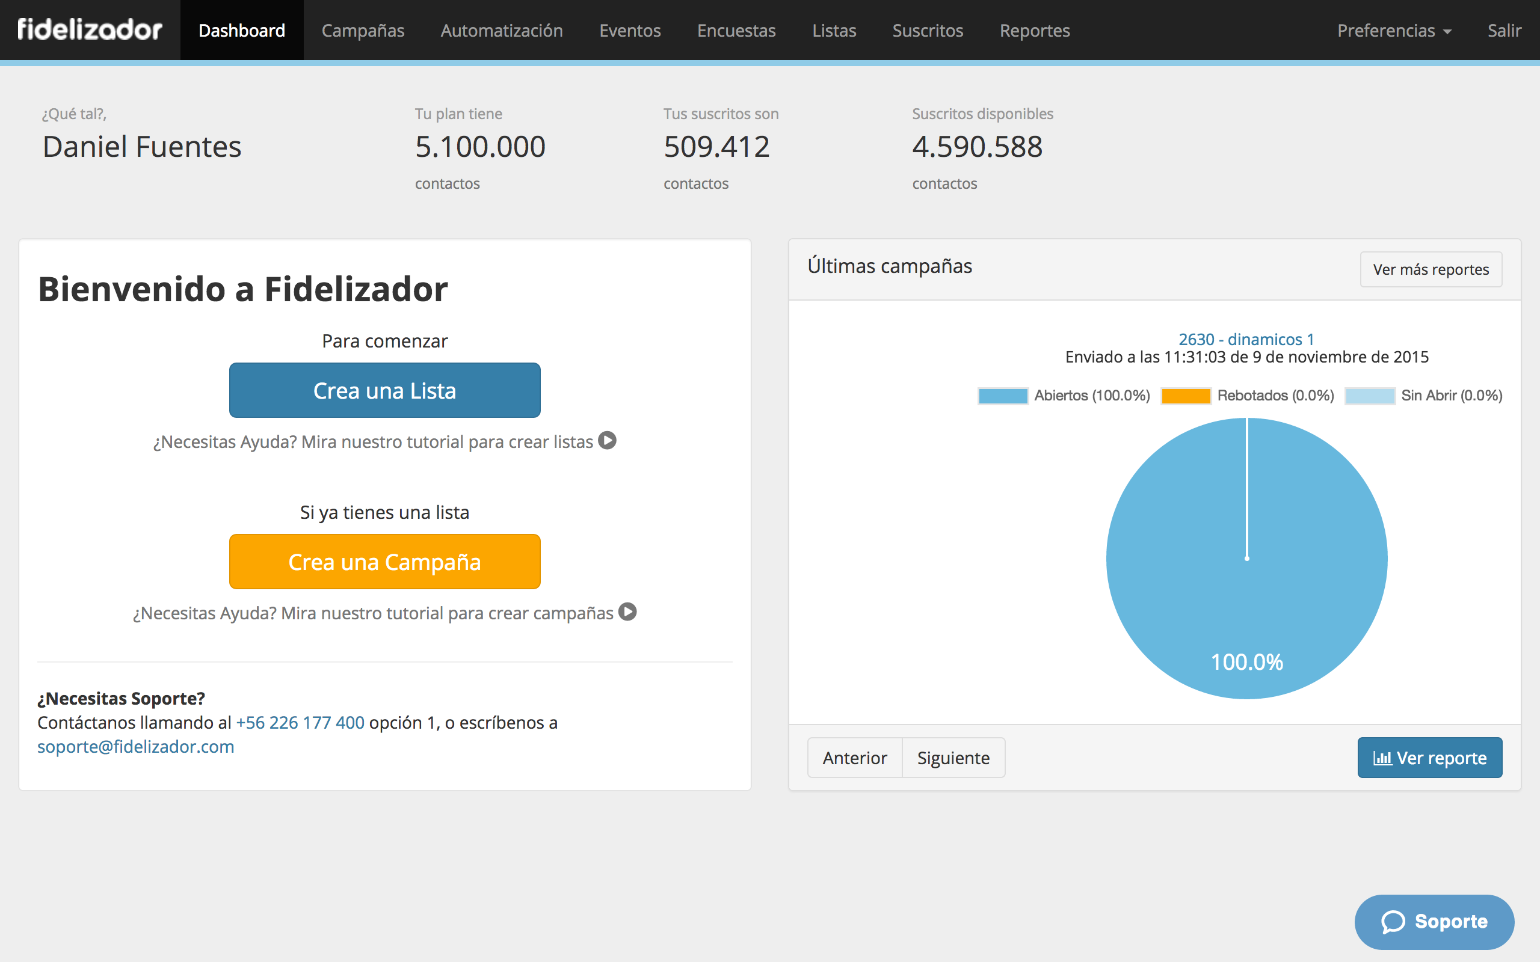Screen dimensions: 1540x962
Task: Click the 5.100.000 plan contacts value
Action: point(480,147)
